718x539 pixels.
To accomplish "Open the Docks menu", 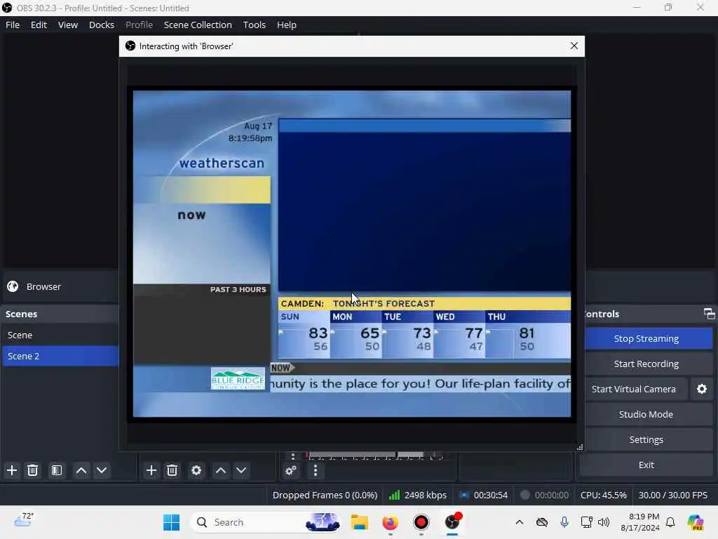I will (x=101, y=25).
